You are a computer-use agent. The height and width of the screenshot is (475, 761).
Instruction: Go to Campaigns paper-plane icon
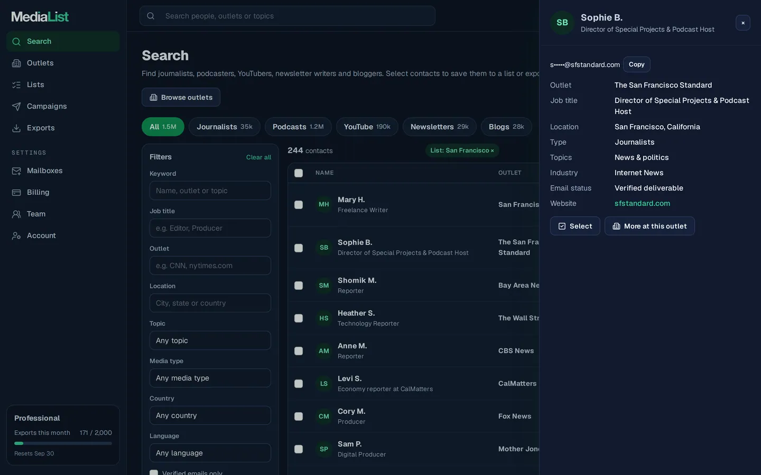(x=16, y=107)
